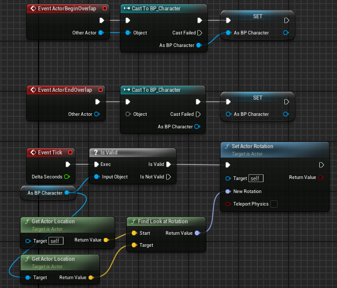Click the top SET node title
337x288 pixels.
coord(257,16)
